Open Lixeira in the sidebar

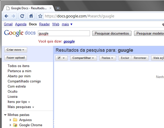click(13, 97)
